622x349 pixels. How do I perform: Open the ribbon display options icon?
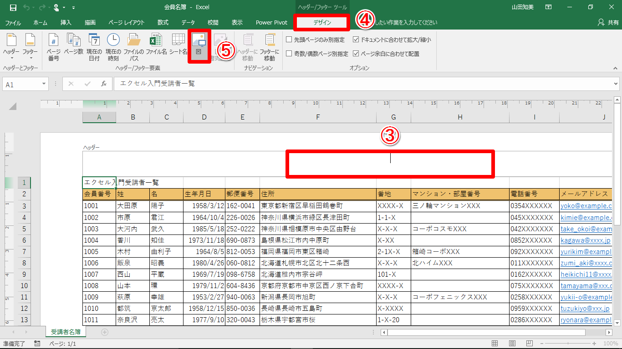coord(549,7)
